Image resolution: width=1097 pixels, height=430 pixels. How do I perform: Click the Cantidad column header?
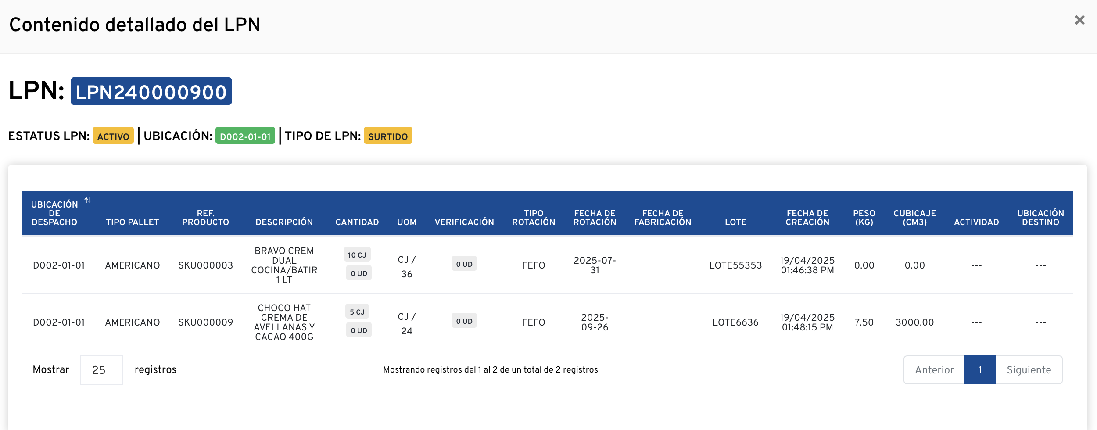point(357,222)
